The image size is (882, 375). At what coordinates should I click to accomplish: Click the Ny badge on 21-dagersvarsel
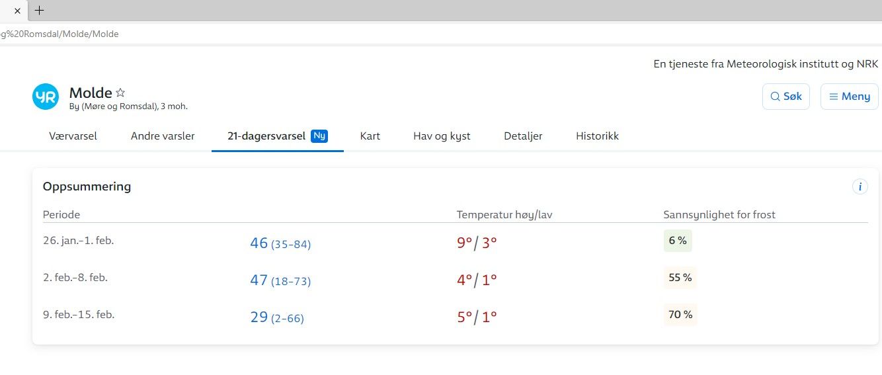tap(319, 136)
